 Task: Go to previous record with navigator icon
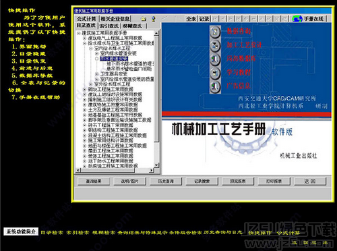222,19
